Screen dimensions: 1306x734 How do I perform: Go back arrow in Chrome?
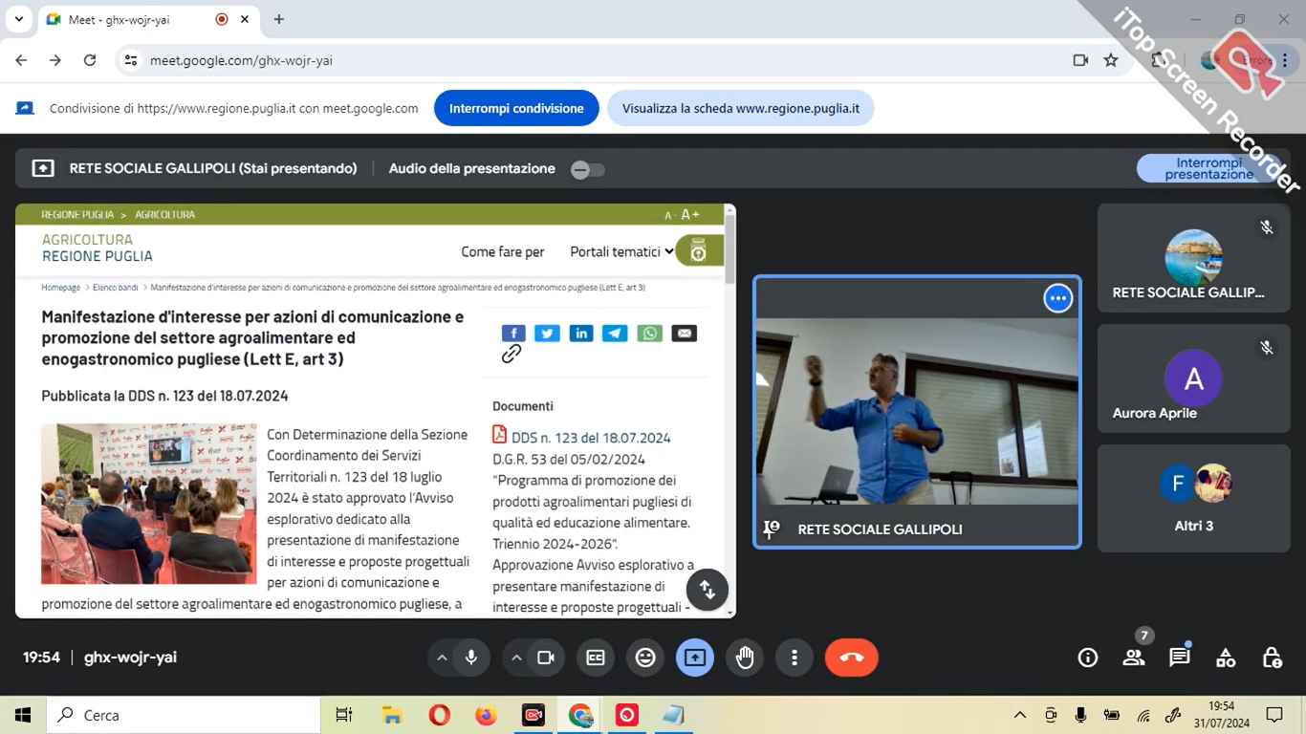pyautogui.click(x=21, y=60)
